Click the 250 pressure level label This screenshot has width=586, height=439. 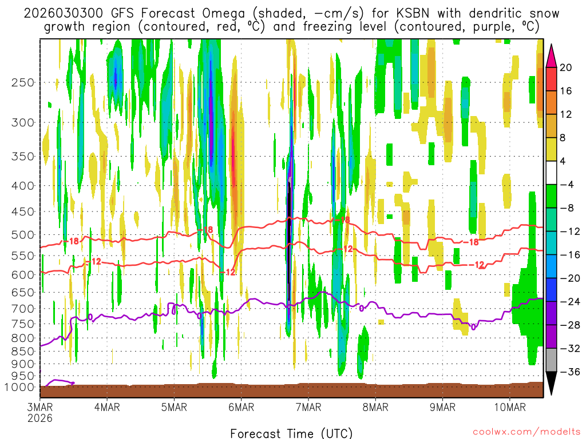pyautogui.click(x=23, y=82)
